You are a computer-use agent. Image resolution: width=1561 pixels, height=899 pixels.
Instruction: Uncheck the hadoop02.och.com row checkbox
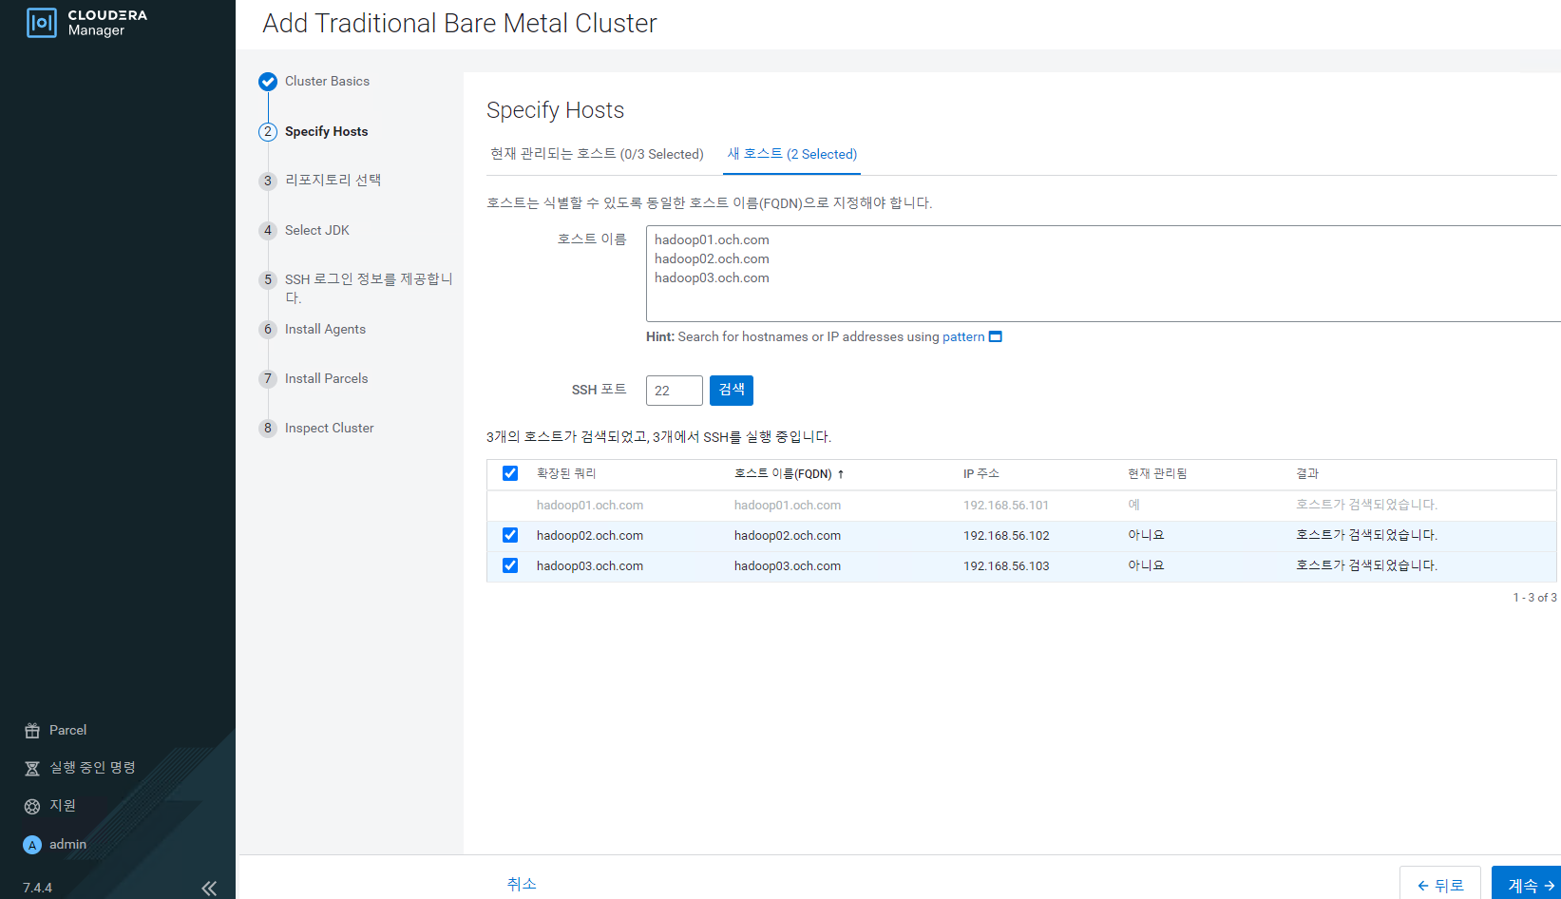click(x=510, y=535)
